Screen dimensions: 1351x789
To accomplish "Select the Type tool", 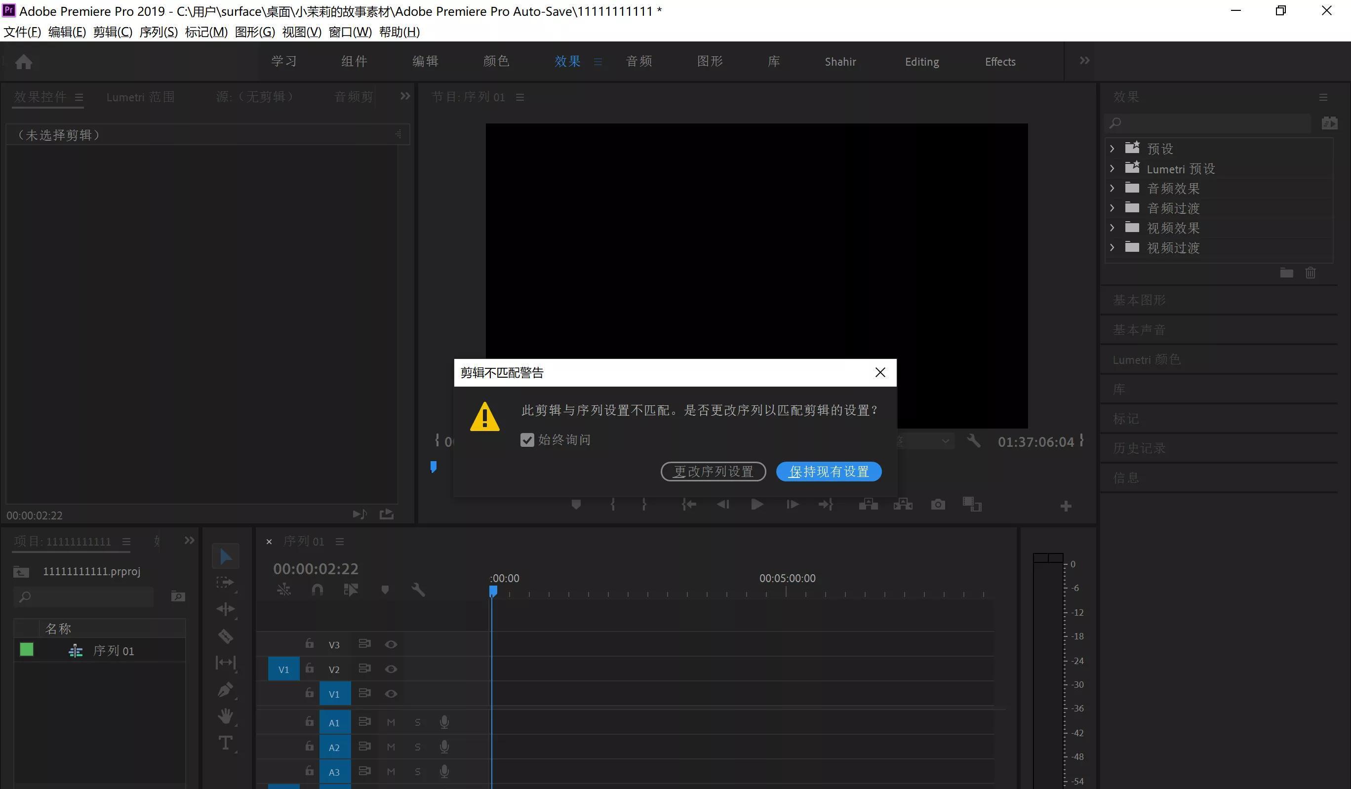I will tap(225, 743).
